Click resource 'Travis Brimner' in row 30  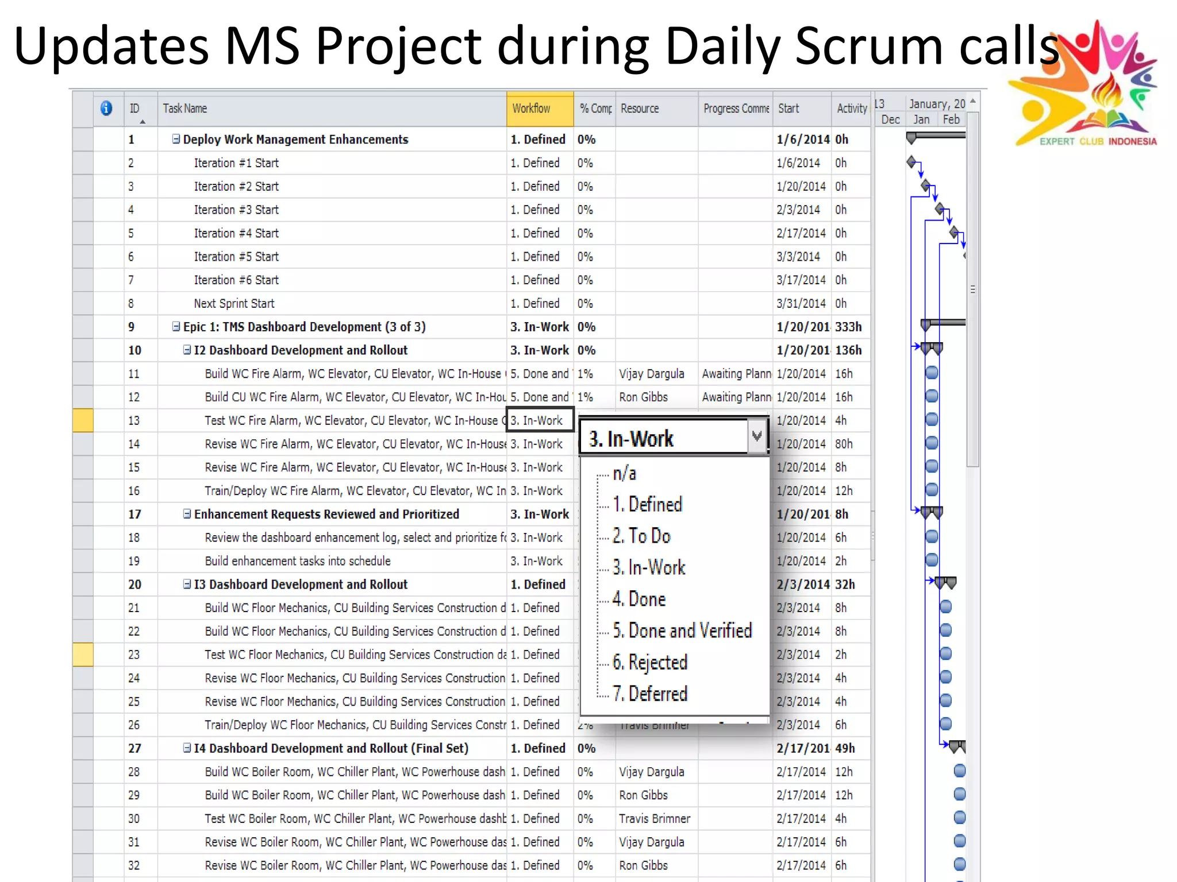click(x=655, y=818)
